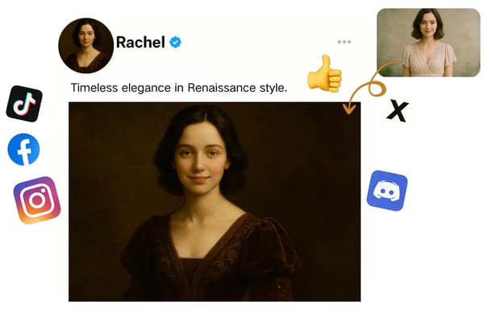Click the blue verified badge

[175, 42]
